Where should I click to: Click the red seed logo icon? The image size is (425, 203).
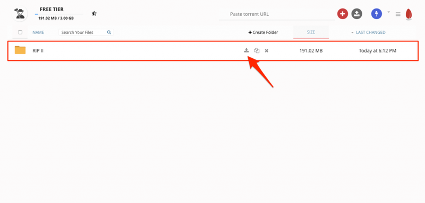point(409,14)
